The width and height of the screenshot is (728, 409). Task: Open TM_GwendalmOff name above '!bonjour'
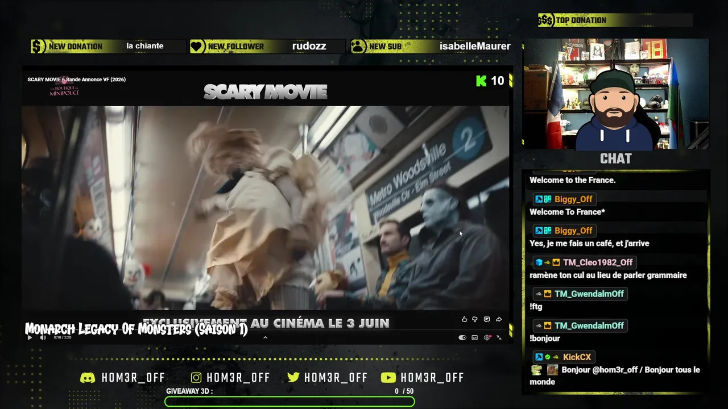click(589, 325)
